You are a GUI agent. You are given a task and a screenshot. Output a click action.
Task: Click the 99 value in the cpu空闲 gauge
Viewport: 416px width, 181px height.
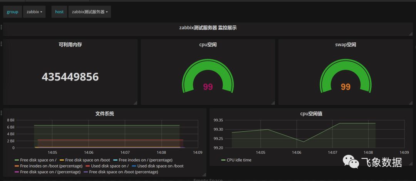(208, 87)
